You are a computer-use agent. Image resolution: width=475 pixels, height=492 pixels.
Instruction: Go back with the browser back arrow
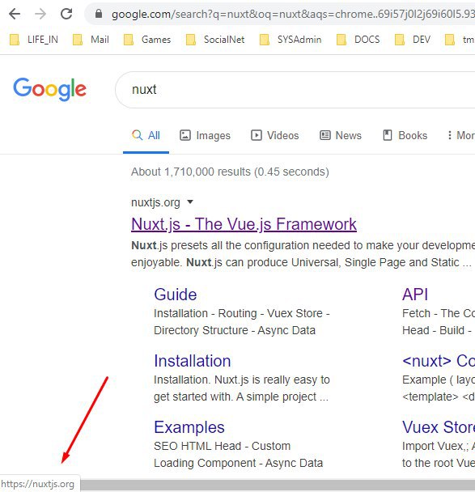[x=15, y=14]
